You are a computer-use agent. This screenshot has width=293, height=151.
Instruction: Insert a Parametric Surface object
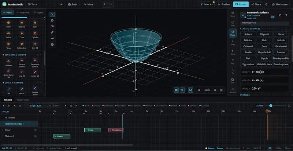coord(35,63)
